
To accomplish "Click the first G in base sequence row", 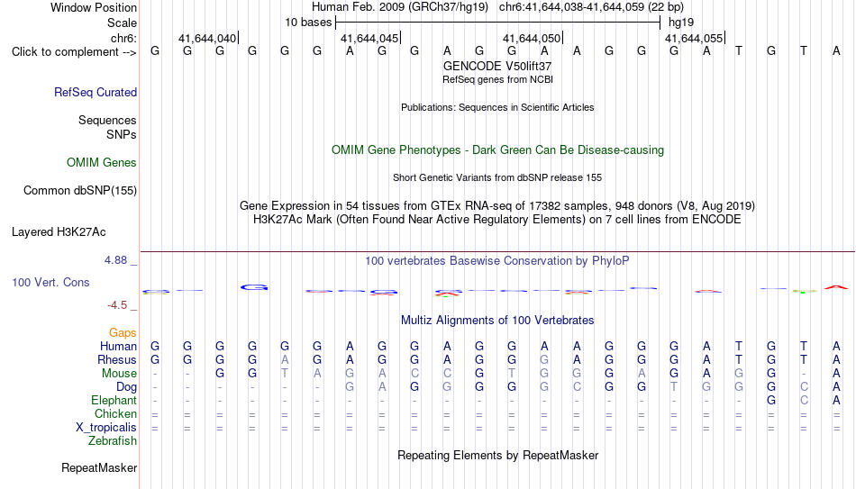I will tap(155, 51).
